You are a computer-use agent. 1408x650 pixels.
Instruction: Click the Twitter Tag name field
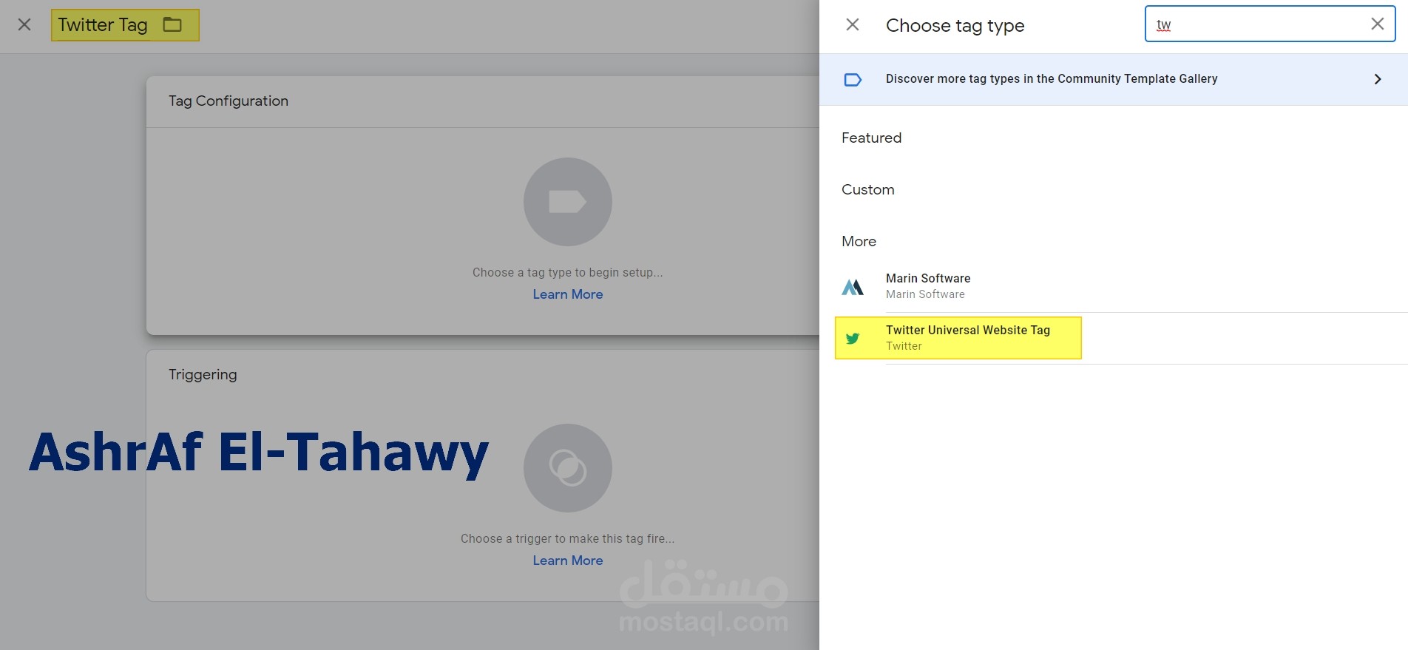(x=103, y=24)
